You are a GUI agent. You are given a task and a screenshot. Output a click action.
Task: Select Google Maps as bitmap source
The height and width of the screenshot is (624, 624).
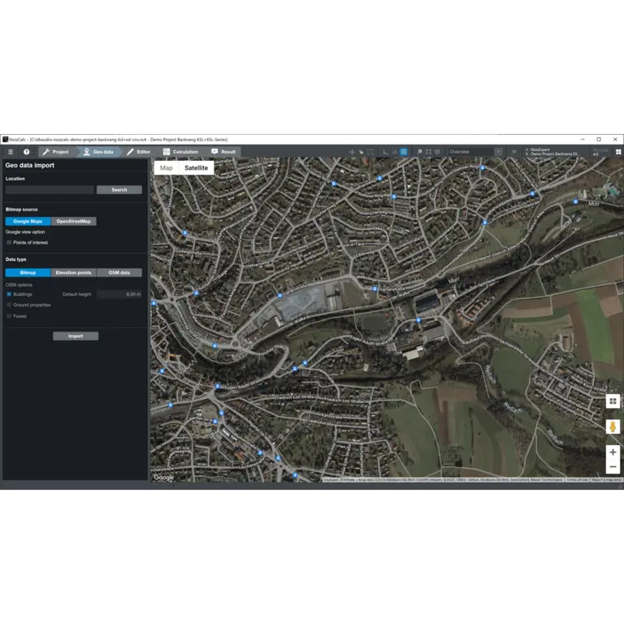(28, 221)
